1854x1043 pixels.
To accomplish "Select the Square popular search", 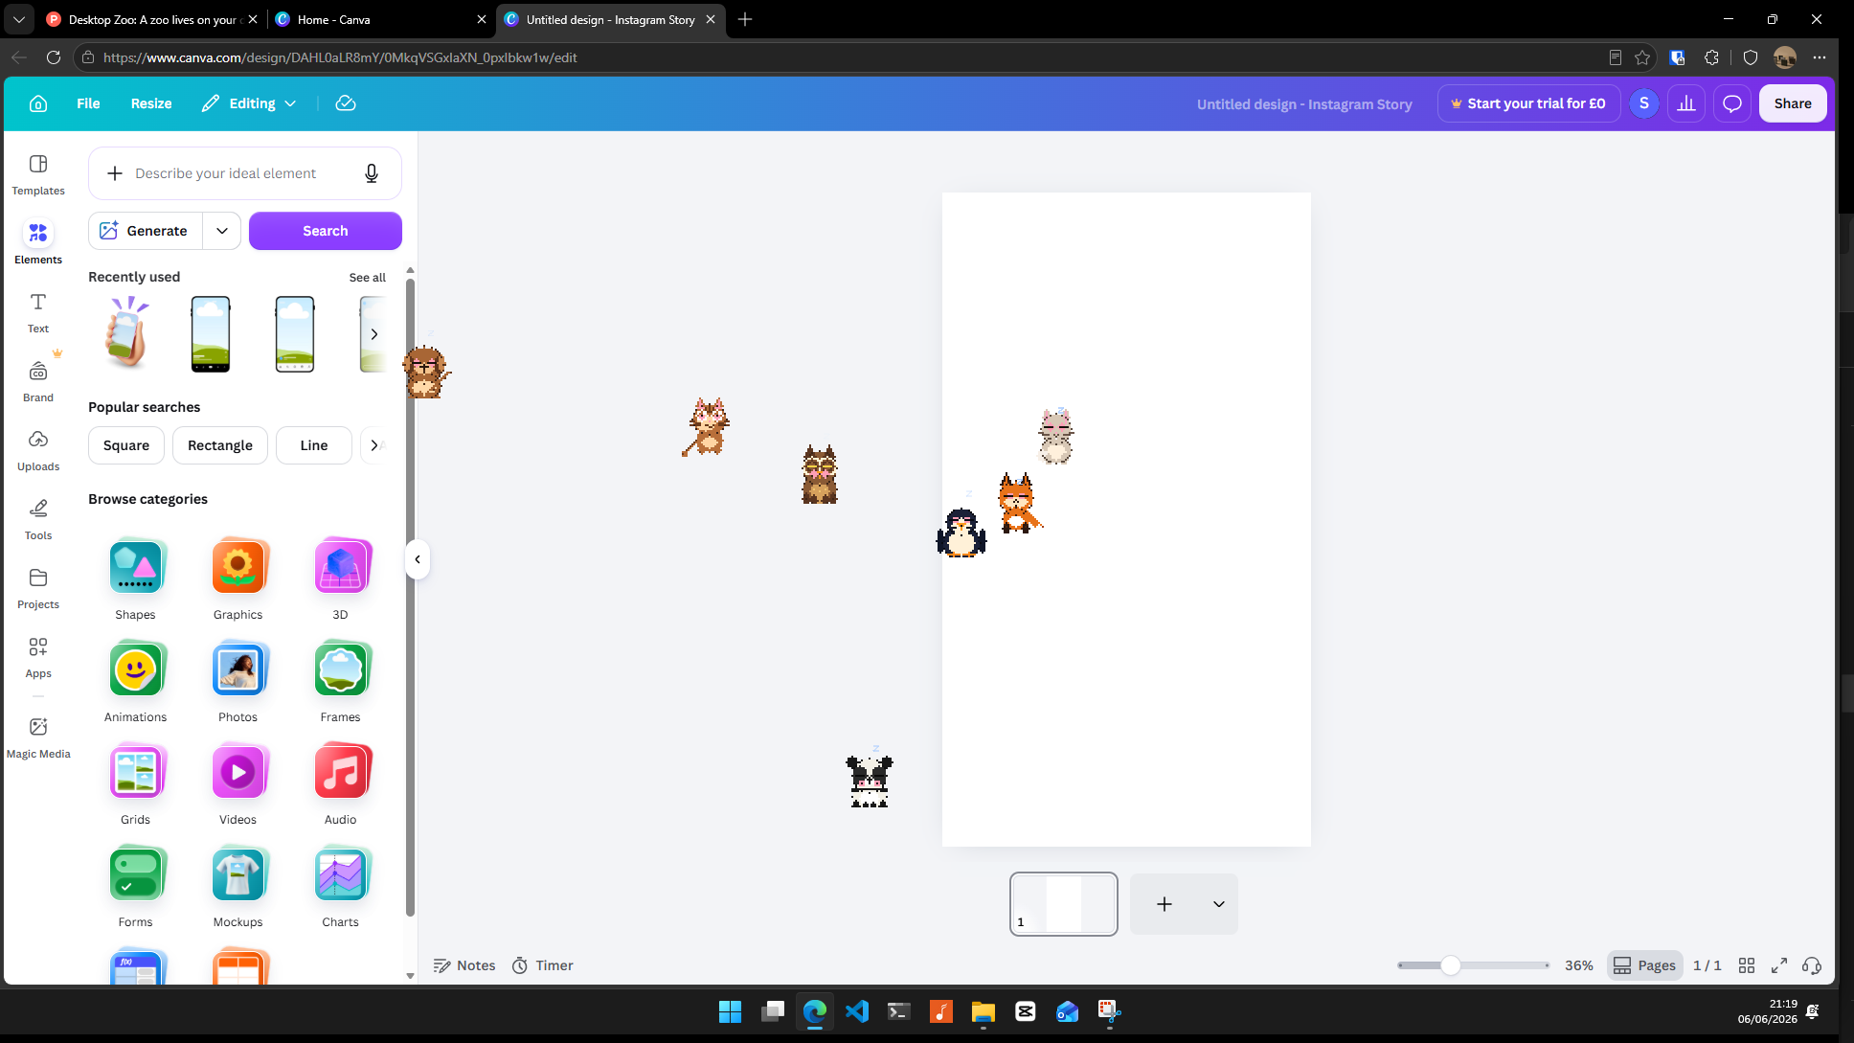I will pyautogui.click(x=126, y=445).
